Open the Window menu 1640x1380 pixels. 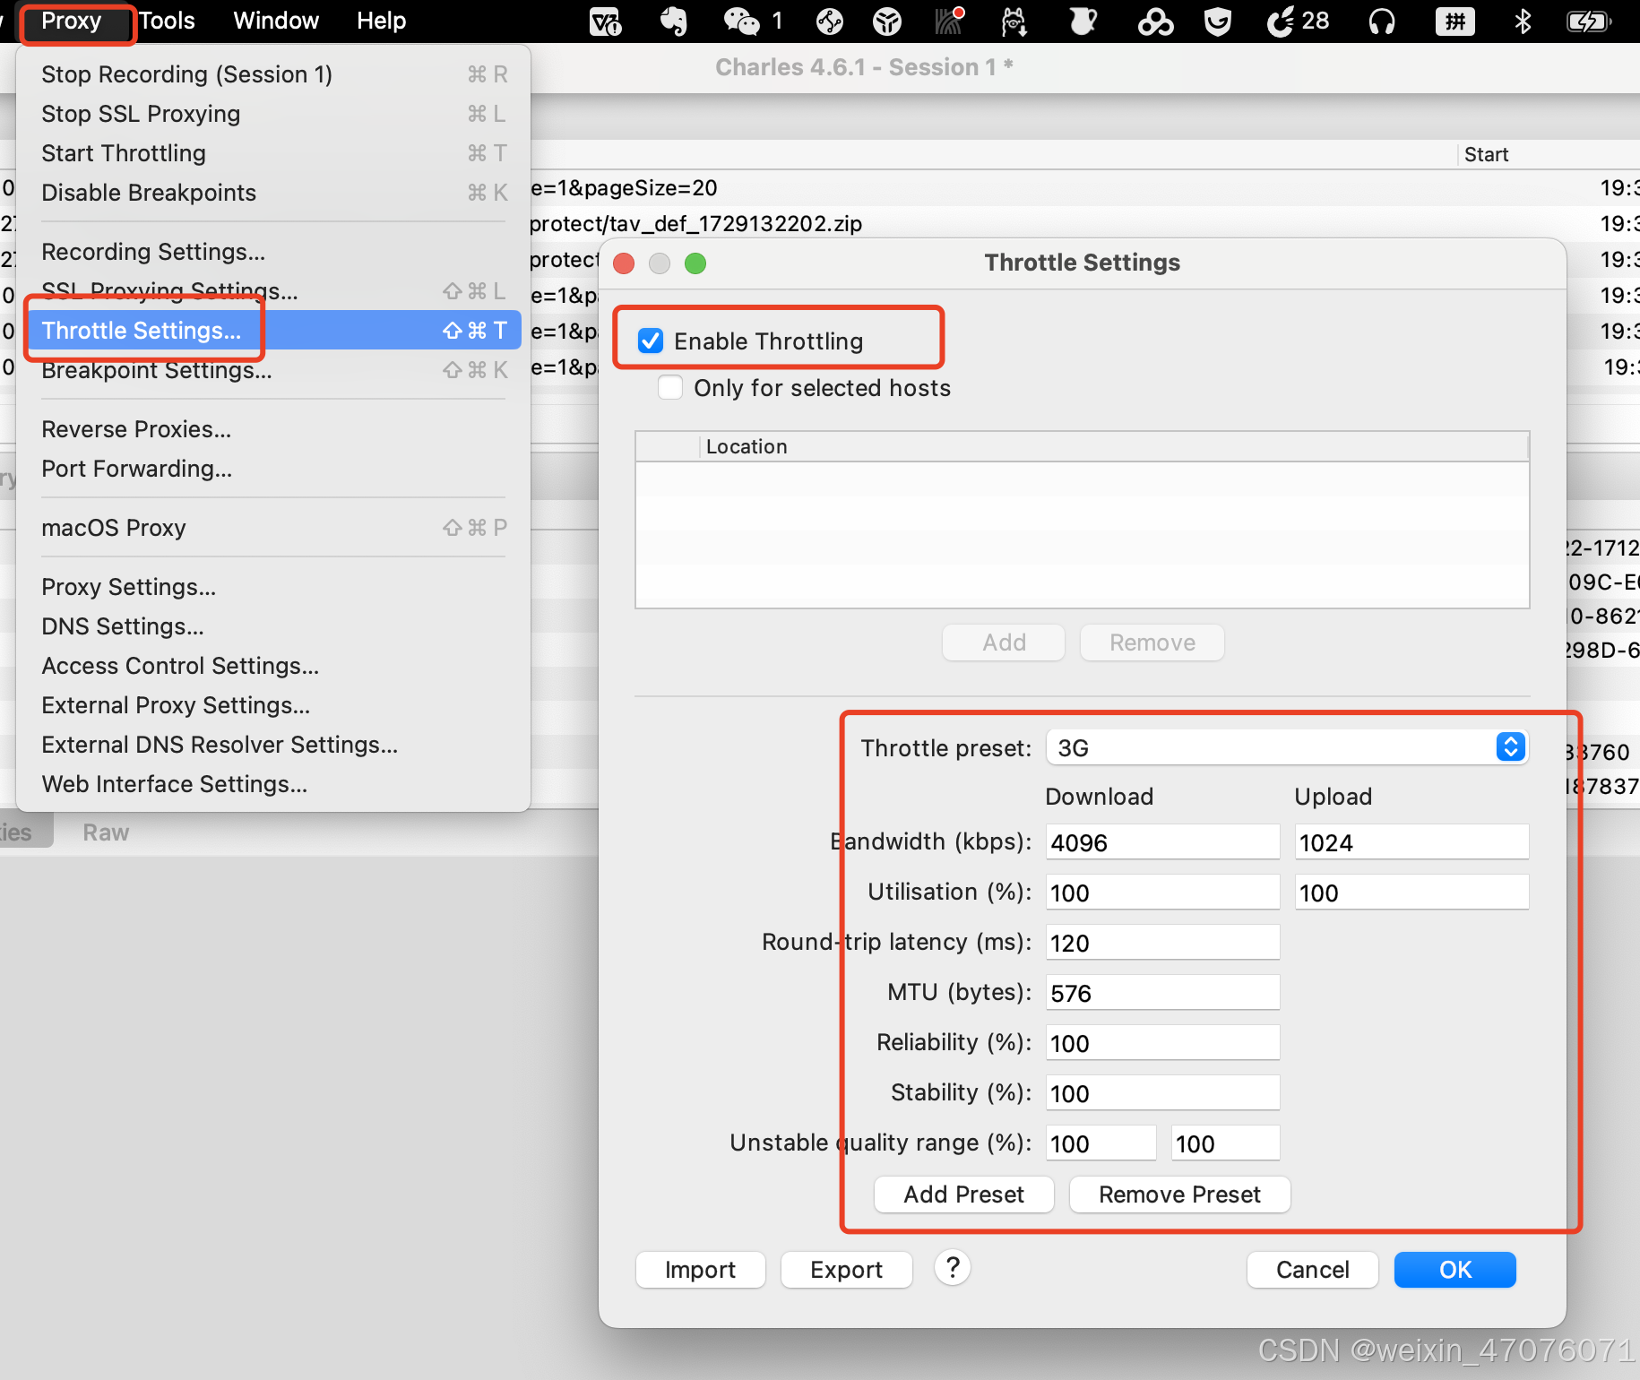(276, 21)
